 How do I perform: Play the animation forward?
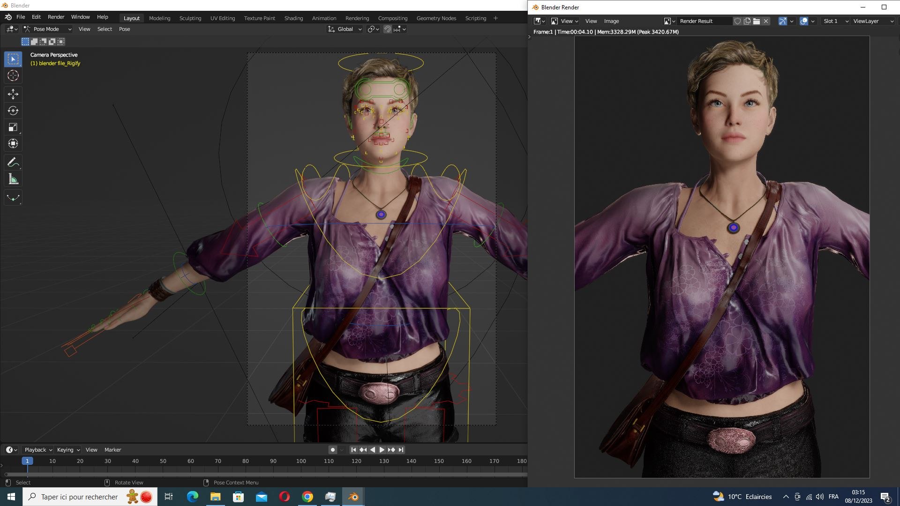click(382, 450)
